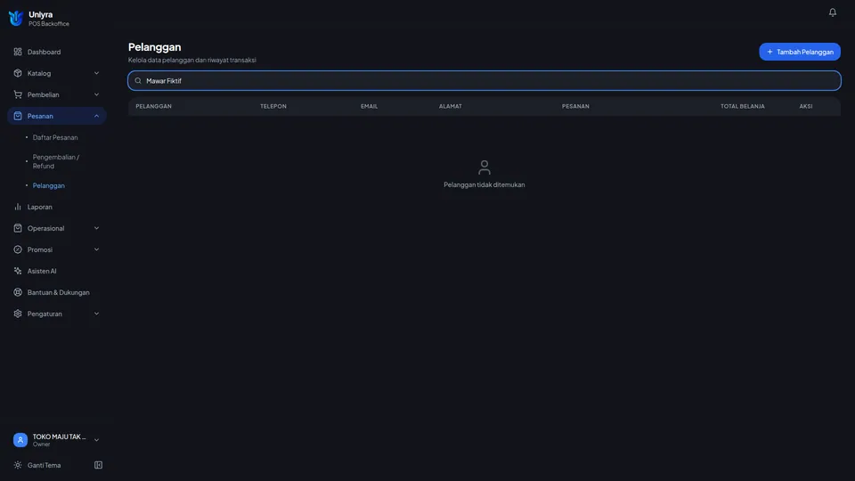Click the Unlyra logo icon
The image size is (855, 481).
pyautogui.click(x=16, y=19)
